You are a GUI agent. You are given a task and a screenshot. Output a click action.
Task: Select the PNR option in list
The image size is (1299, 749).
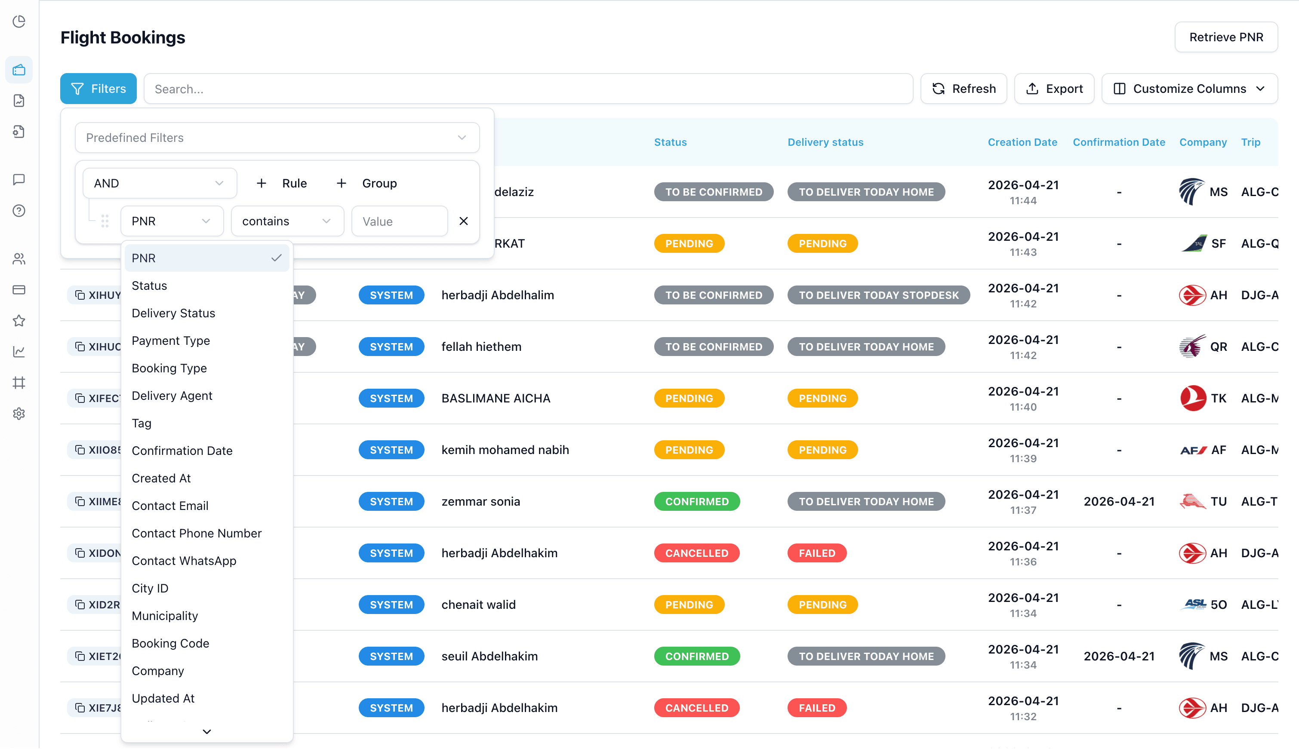[207, 258]
